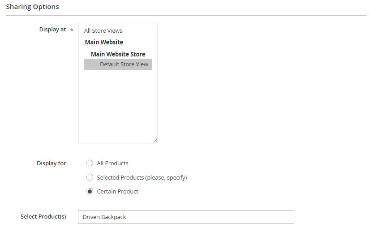The image size is (369, 232).
Task: Click the Driven Backpack text in the field
Action: 104,217
